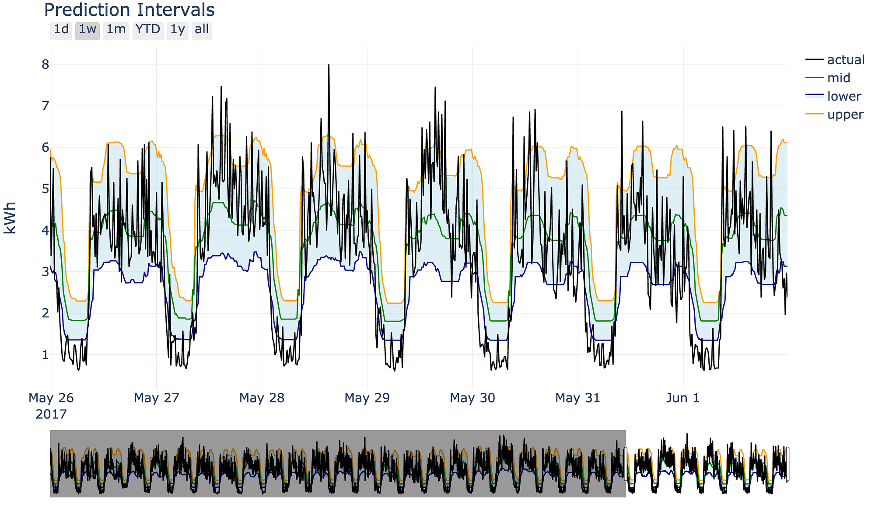Click the May 28 x-axis label

point(262,398)
